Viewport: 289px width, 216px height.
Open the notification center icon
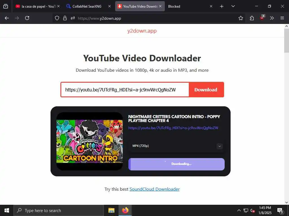280,210
